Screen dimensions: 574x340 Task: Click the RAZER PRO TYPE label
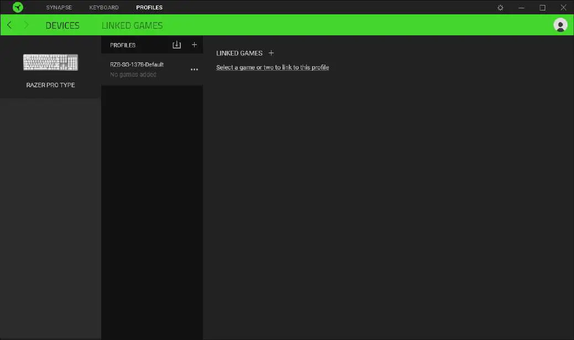50,85
